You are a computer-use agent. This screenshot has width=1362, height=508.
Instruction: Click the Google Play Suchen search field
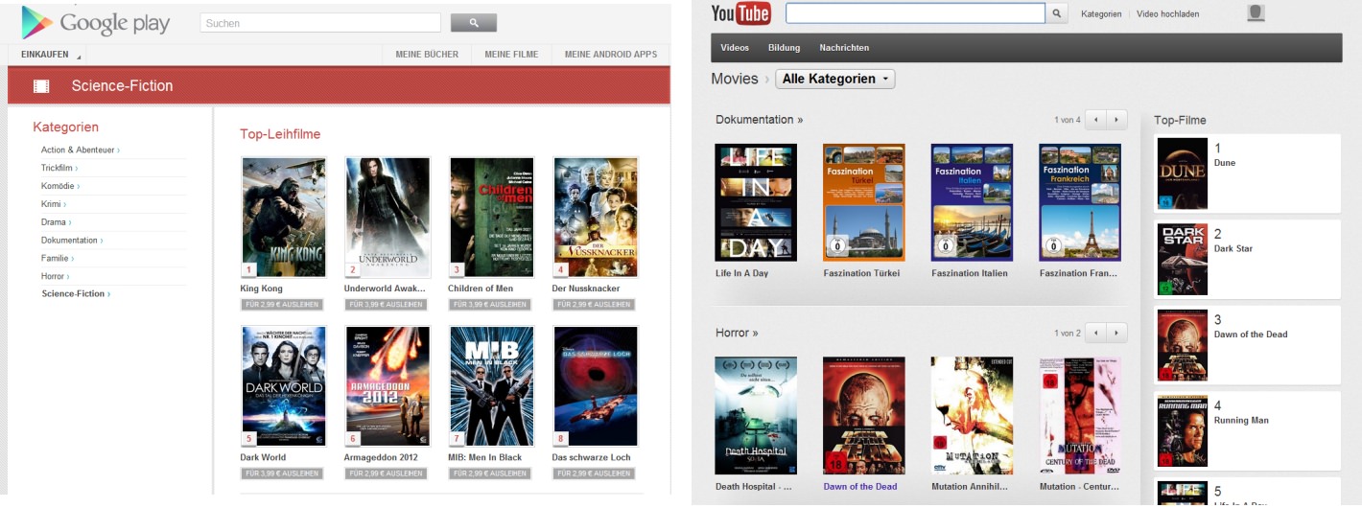tap(320, 23)
